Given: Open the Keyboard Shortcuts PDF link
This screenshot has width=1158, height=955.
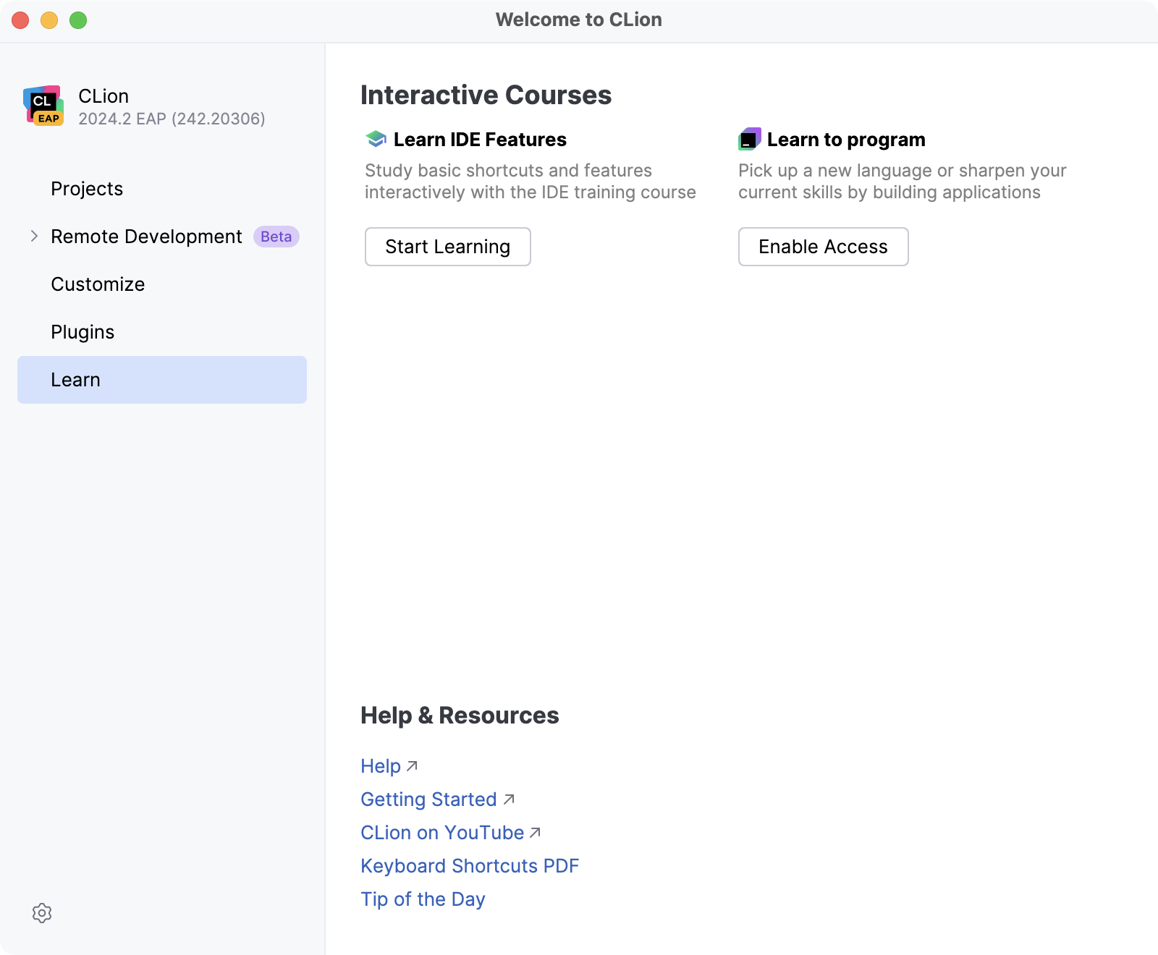Looking at the screenshot, I should pyautogui.click(x=470, y=865).
